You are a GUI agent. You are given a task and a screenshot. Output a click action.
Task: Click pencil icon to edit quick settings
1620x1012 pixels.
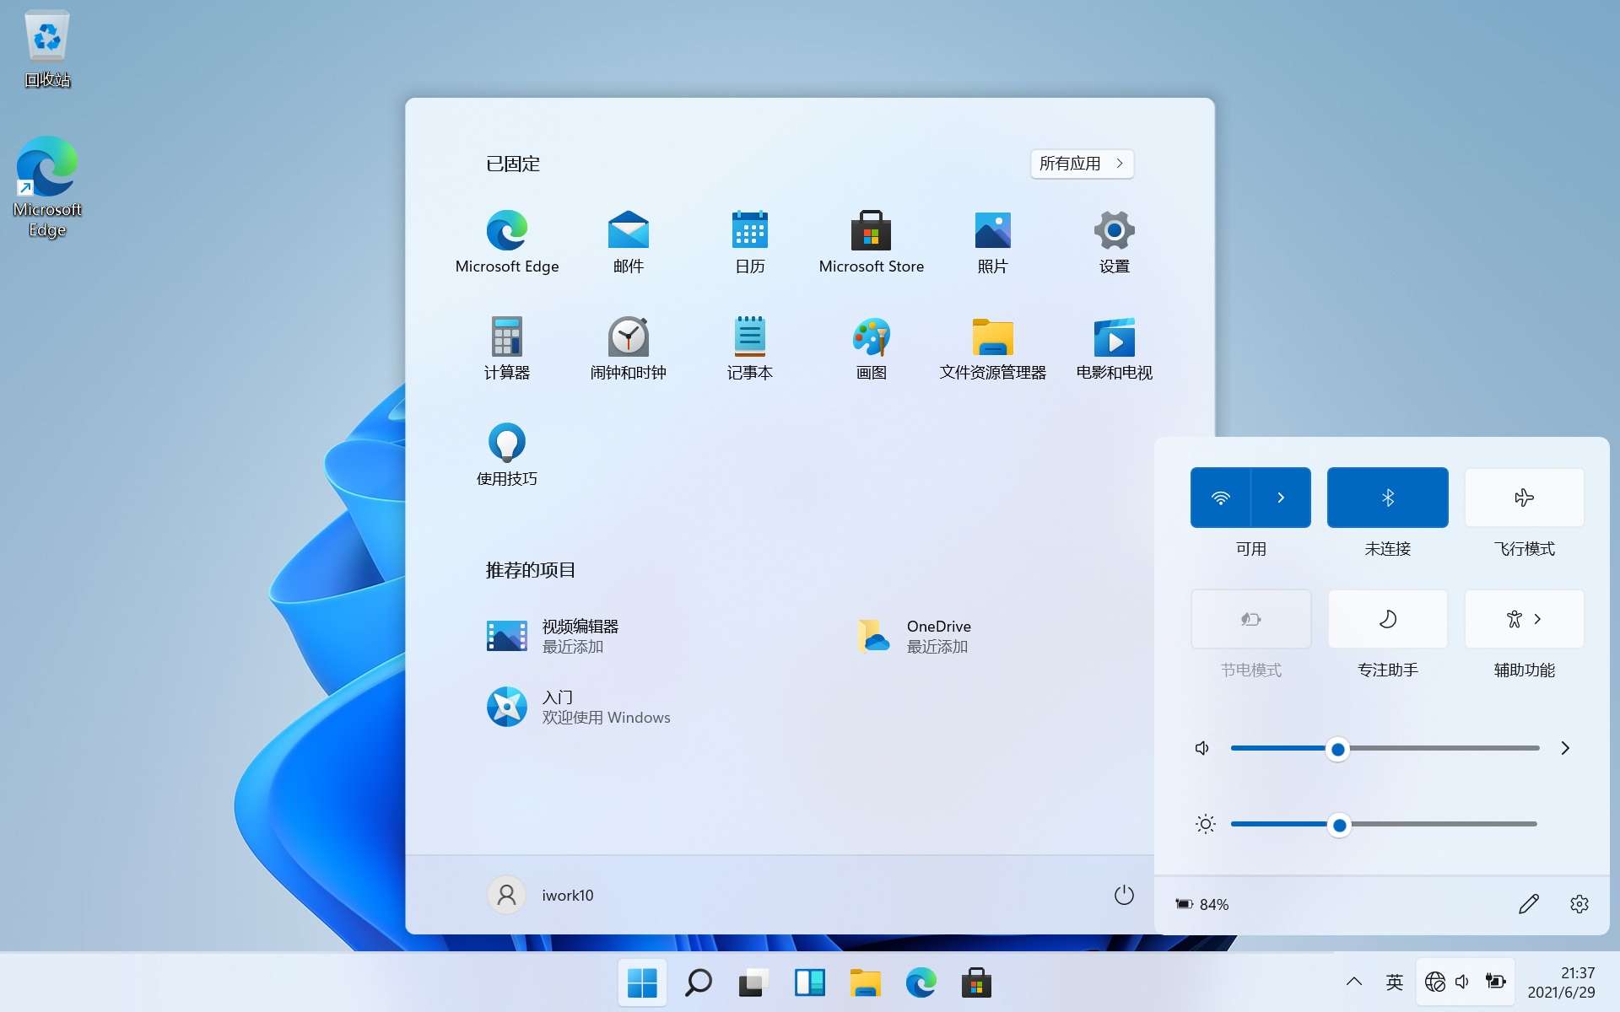pos(1528,904)
